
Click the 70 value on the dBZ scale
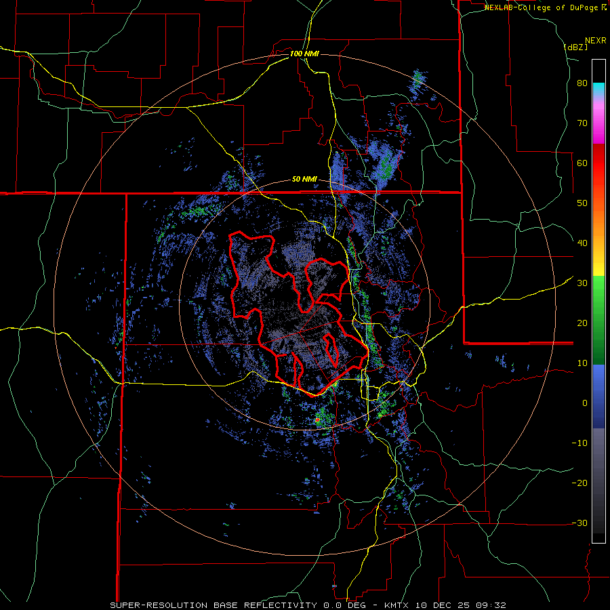582,123
